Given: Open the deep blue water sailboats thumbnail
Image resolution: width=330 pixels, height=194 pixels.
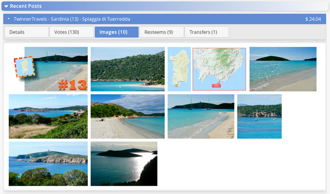Looking at the screenshot, I should 259,116.
